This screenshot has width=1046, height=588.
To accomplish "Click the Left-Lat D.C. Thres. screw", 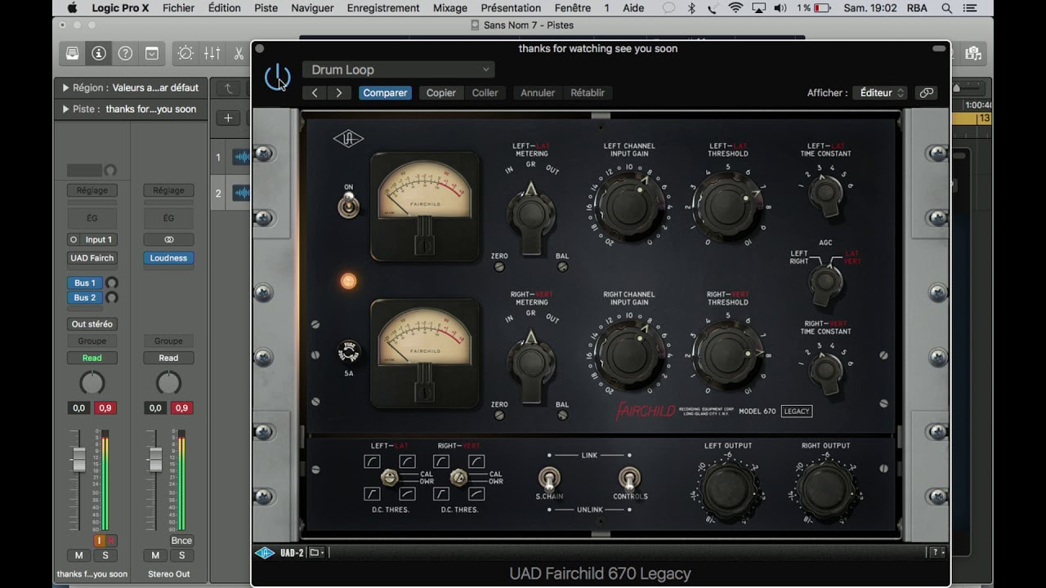I will [390, 478].
